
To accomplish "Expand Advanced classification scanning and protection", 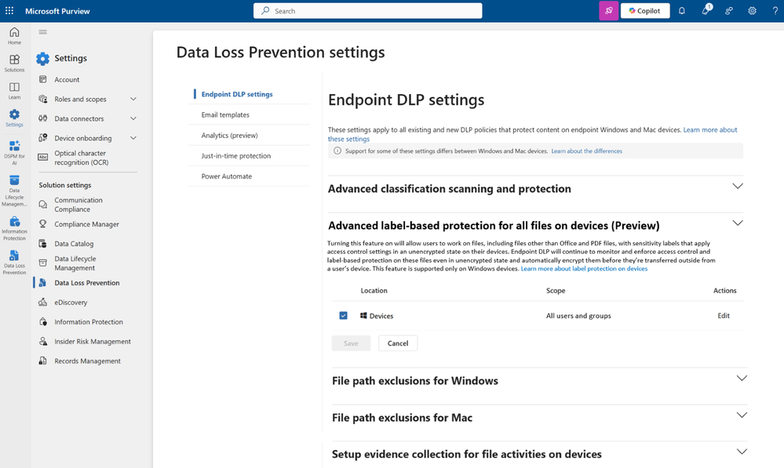I will (x=738, y=187).
